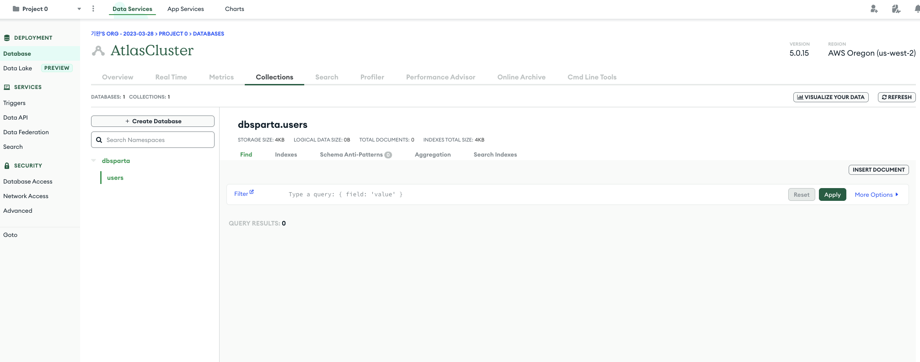The width and height of the screenshot is (920, 362).
Task: Select the dbsparta database in the tree
Action: coord(116,161)
